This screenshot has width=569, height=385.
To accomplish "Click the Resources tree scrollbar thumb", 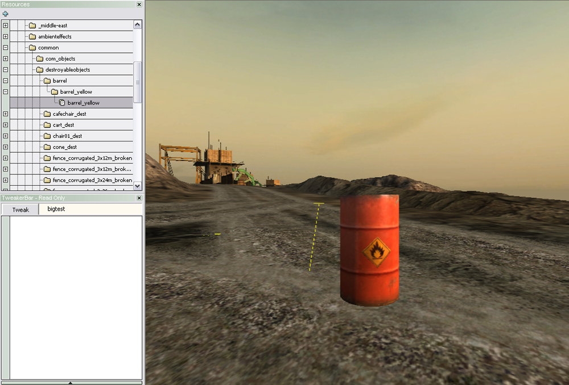I will [x=137, y=82].
